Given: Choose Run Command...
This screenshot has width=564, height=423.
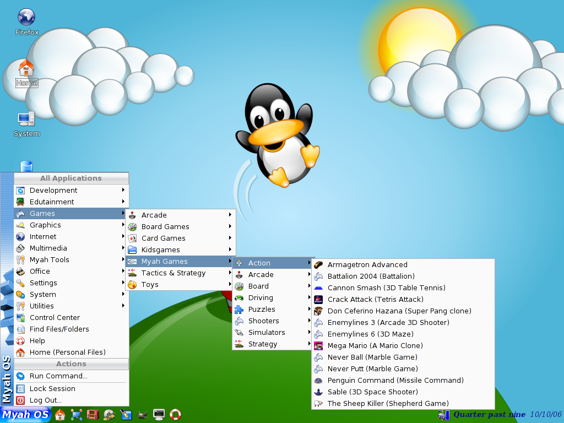Looking at the screenshot, I should point(71,376).
